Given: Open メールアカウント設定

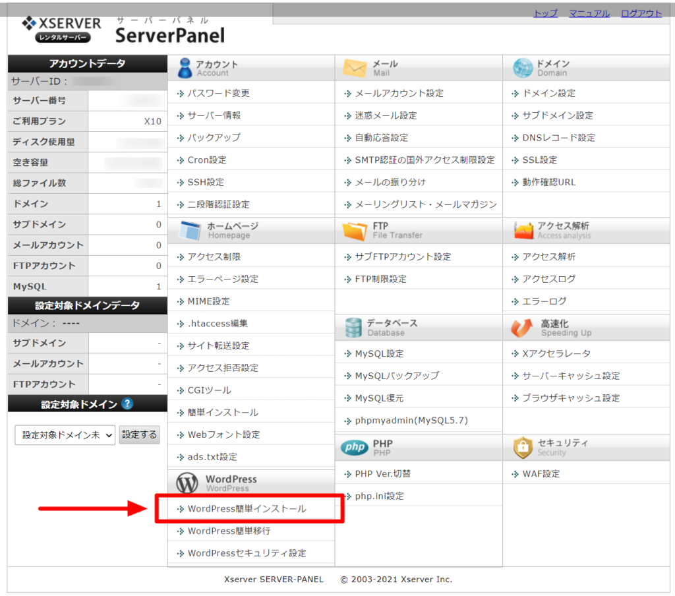Looking at the screenshot, I should 399,93.
